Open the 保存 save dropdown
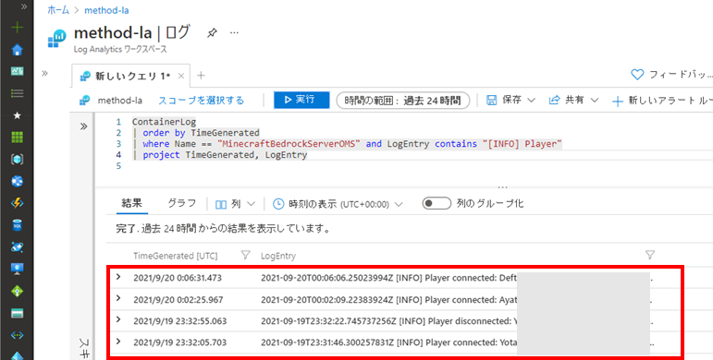This screenshot has height=360, width=713. click(510, 100)
